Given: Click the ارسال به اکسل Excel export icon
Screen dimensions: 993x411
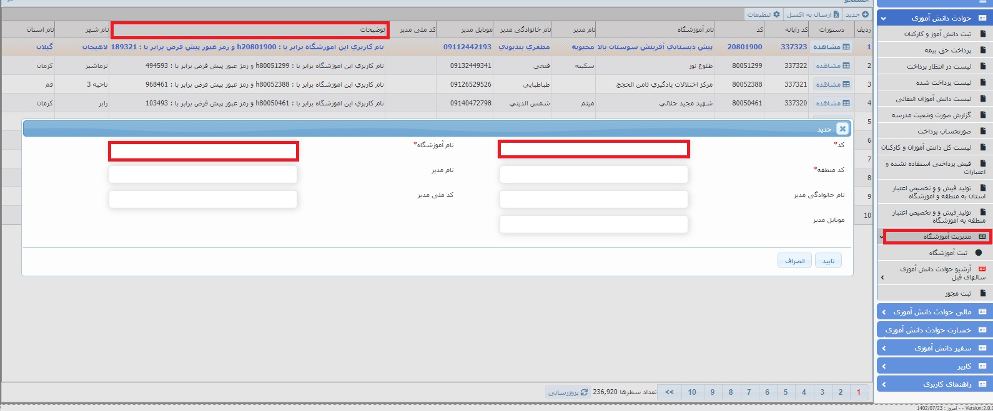Looking at the screenshot, I should [x=836, y=14].
